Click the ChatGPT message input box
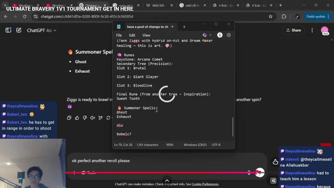334x188 pixels. point(167,161)
